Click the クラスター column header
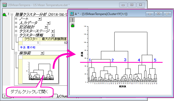The width and height of the screenshot is (174, 101). point(31,39)
